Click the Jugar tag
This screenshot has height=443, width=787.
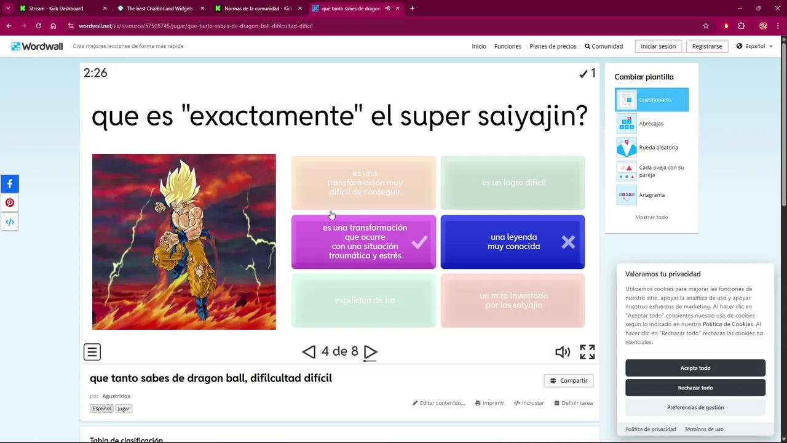click(x=124, y=409)
